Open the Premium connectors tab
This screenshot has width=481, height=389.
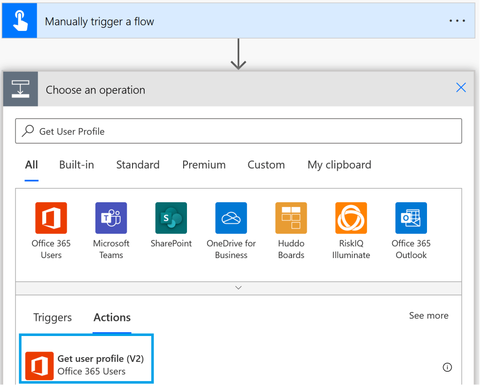click(204, 165)
